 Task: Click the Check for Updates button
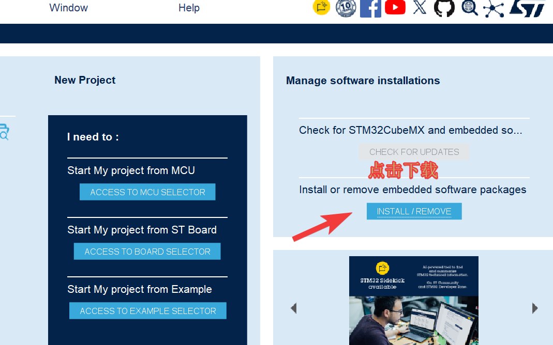[414, 152]
